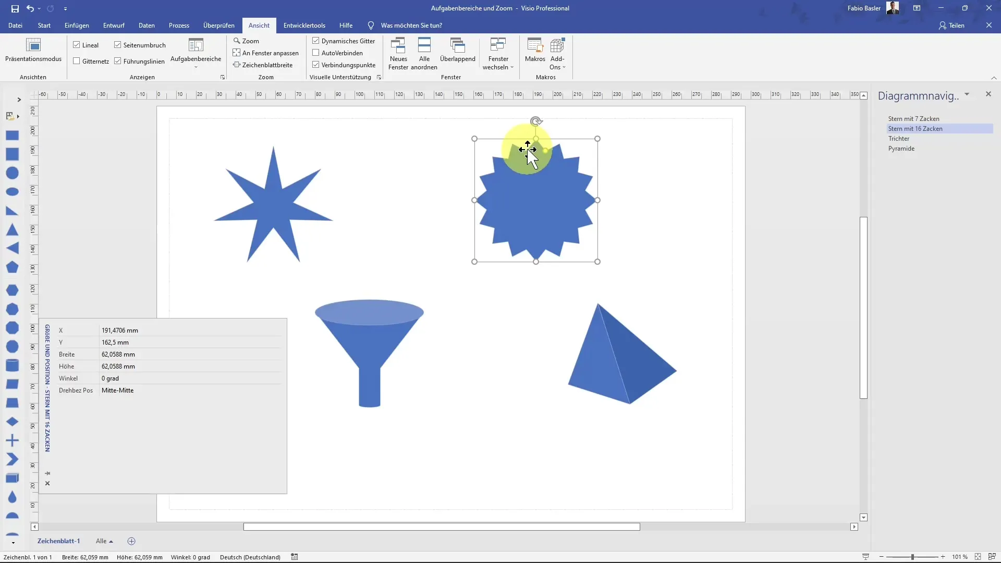Close the Diagrammnavigation pane
The height and width of the screenshot is (563, 1001).
click(x=988, y=94)
